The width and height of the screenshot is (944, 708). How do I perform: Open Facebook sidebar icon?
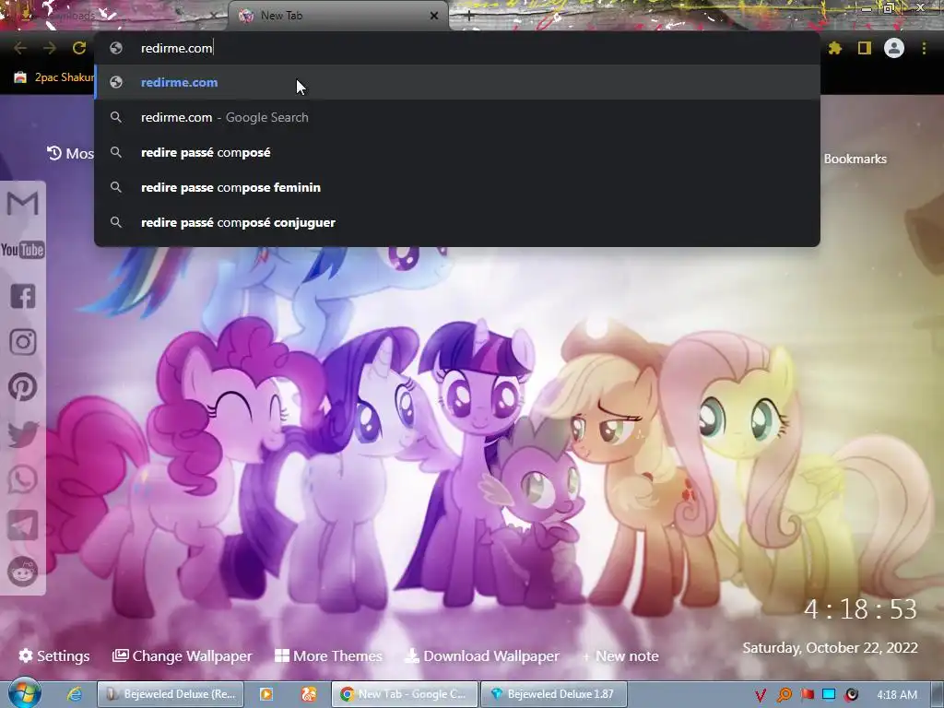(x=23, y=296)
